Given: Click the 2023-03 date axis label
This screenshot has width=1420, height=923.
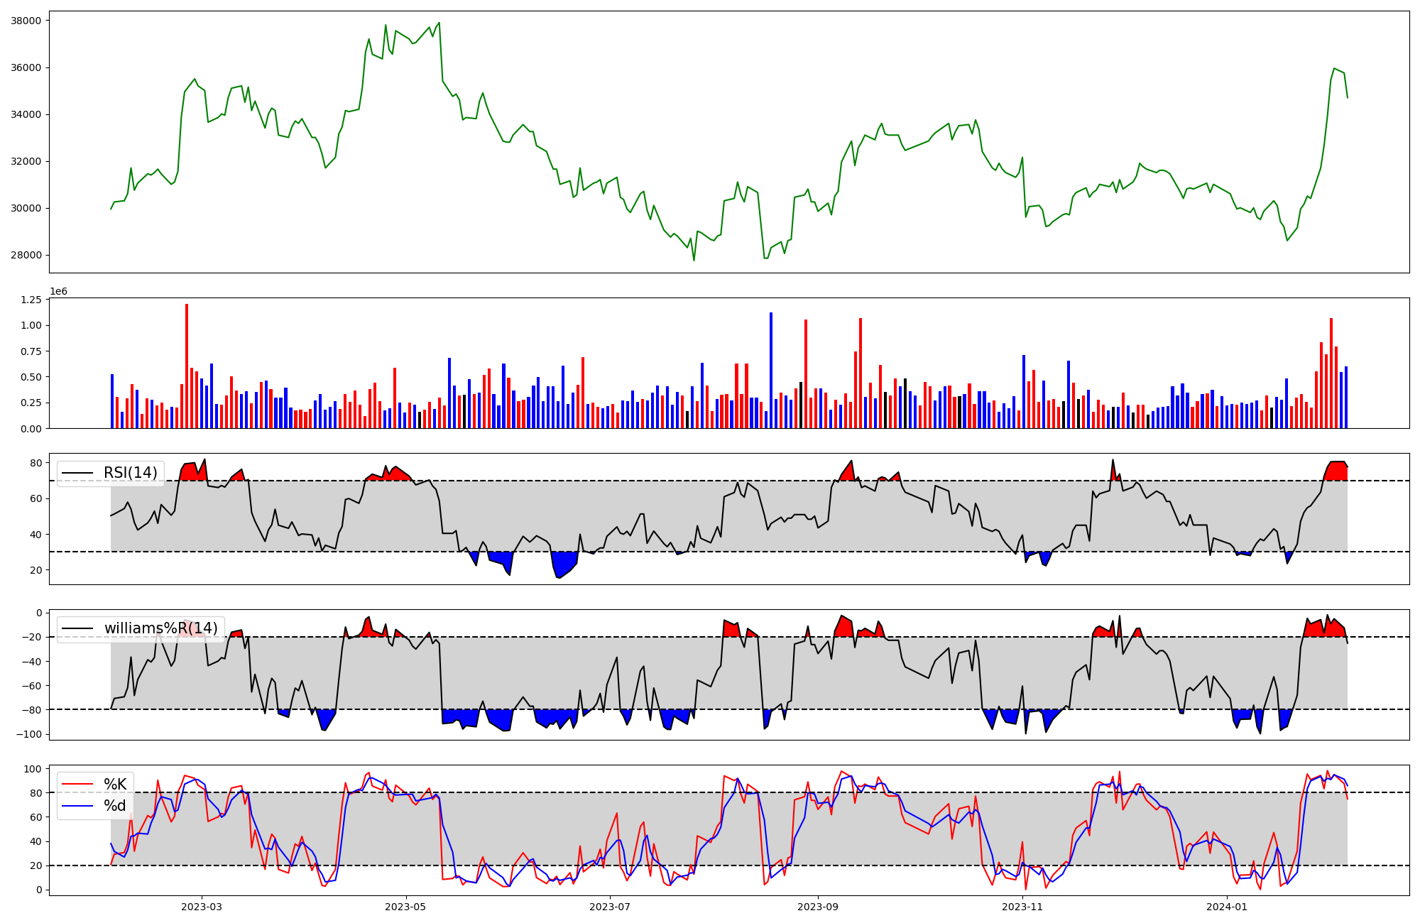Looking at the screenshot, I should tap(202, 907).
